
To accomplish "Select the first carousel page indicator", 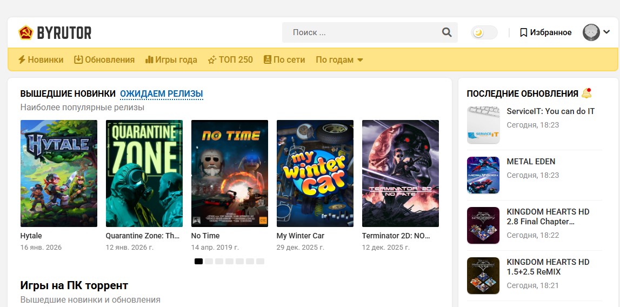I will [198, 262].
